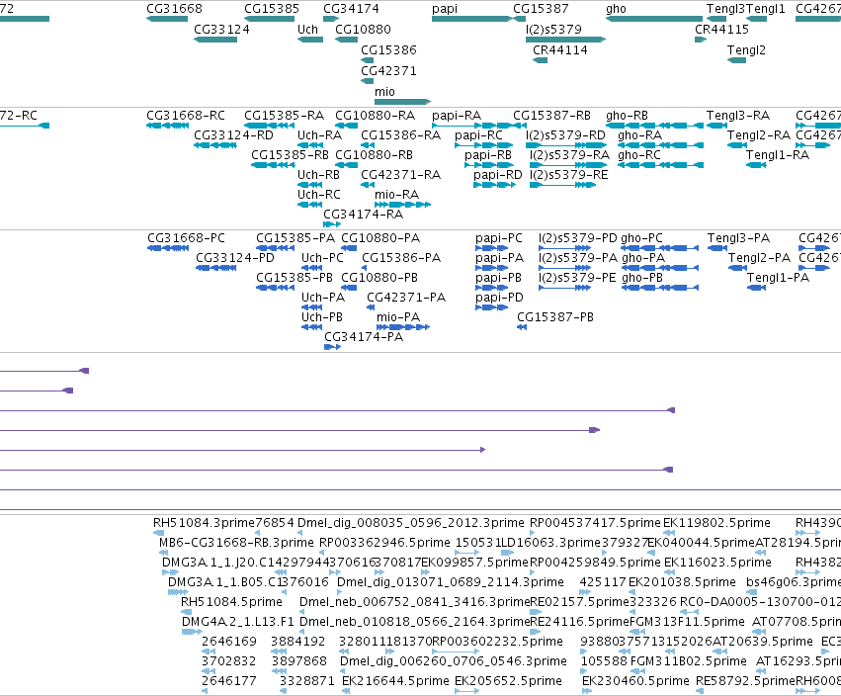
Task: Select transcript l(2)s5379-RD
Action: click(x=566, y=135)
